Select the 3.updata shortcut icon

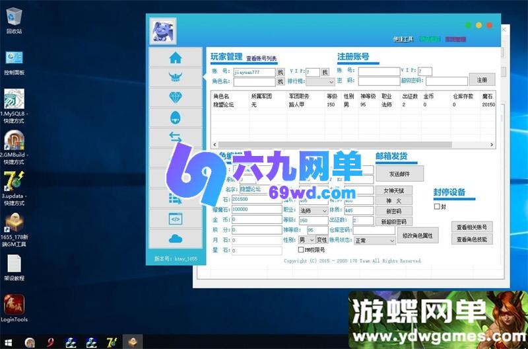click(x=14, y=188)
